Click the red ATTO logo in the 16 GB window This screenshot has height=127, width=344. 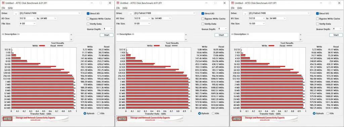coord(236,119)
